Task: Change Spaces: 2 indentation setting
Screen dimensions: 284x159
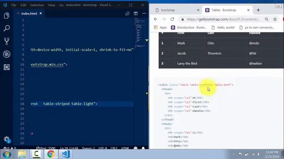Action: 88,148
